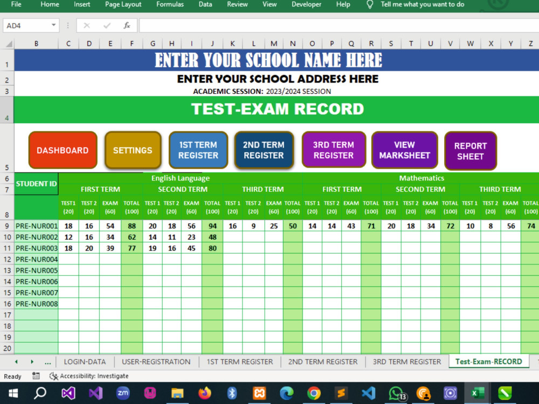Switch to 2ND TERM REGISTER sheet tab
Image resolution: width=539 pixels, height=404 pixels.
pyautogui.click(x=323, y=362)
